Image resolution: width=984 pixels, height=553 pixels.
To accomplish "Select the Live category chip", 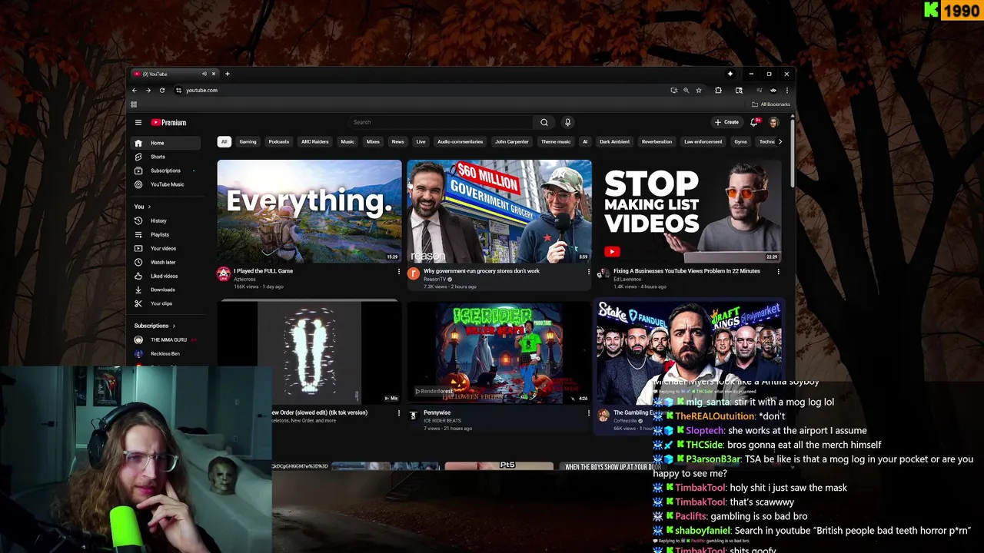I will (421, 141).
